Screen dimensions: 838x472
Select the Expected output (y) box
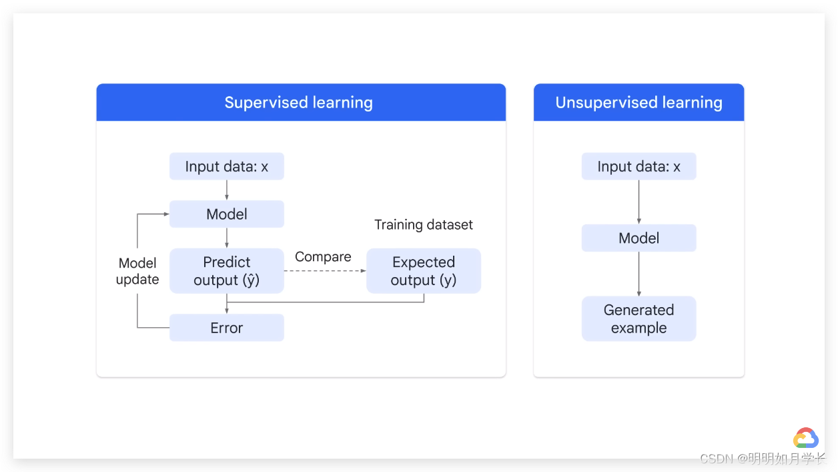tap(424, 271)
